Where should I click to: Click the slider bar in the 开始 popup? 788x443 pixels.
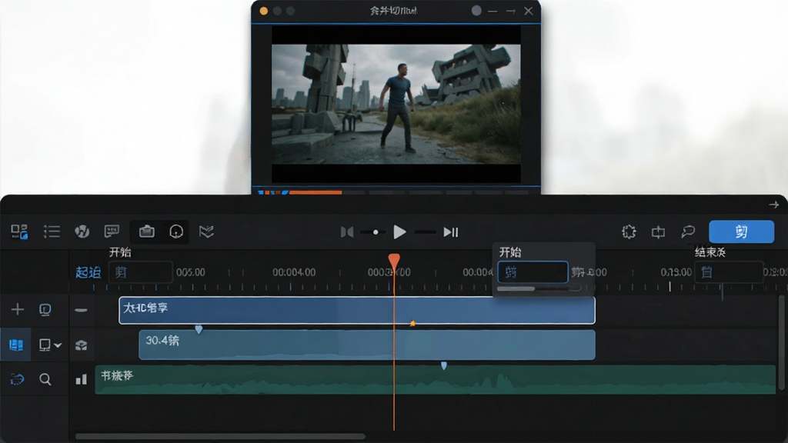pyautogui.click(x=539, y=289)
